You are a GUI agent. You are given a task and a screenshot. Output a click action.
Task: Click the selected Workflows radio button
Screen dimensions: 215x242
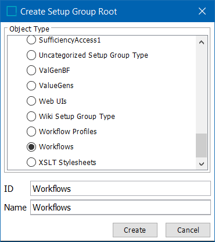tap(31, 147)
